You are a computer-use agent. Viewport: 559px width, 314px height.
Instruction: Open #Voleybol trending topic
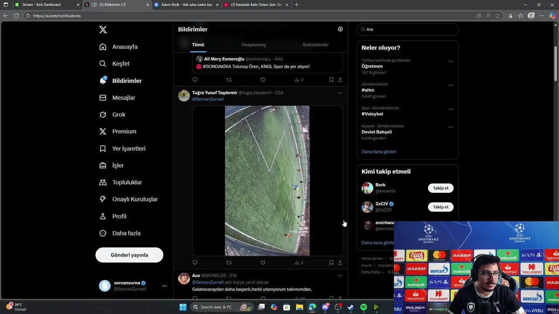372,114
